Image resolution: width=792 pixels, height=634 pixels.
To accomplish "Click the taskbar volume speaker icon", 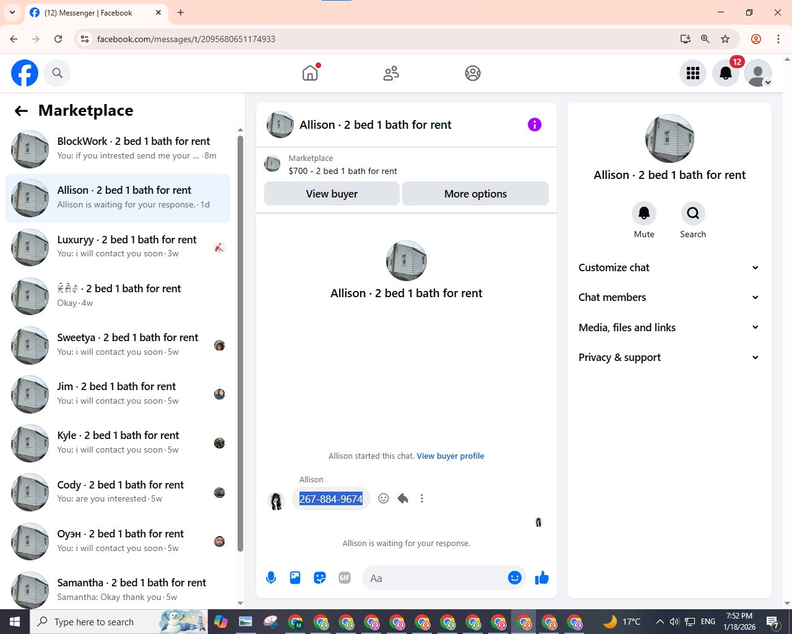I will coord(674,622).
